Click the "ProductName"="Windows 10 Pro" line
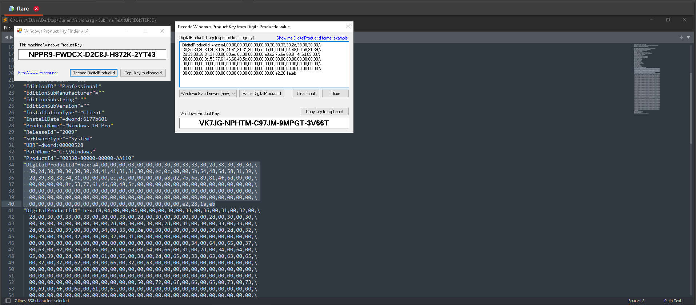Viewport: 696px width, 305px height. point(68,125)
